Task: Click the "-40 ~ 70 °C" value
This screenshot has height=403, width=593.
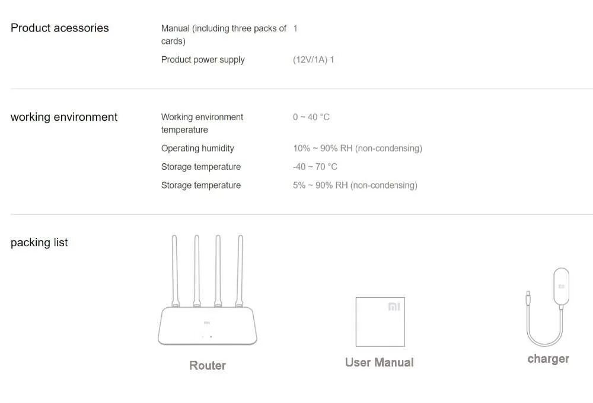Action: 315,167
